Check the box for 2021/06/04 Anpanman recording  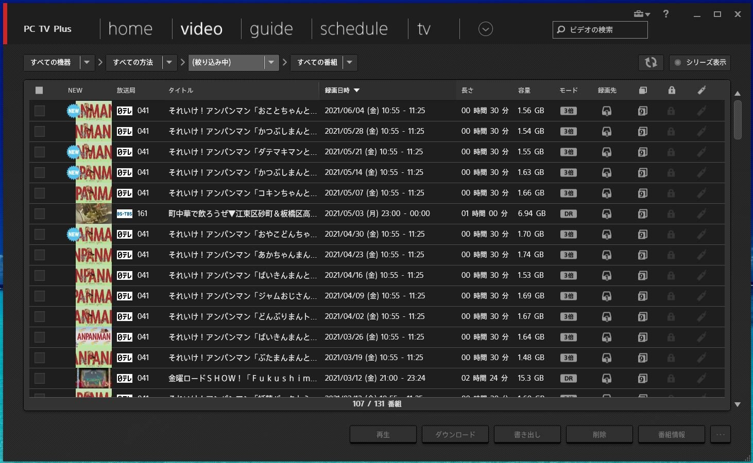[40, 111]
